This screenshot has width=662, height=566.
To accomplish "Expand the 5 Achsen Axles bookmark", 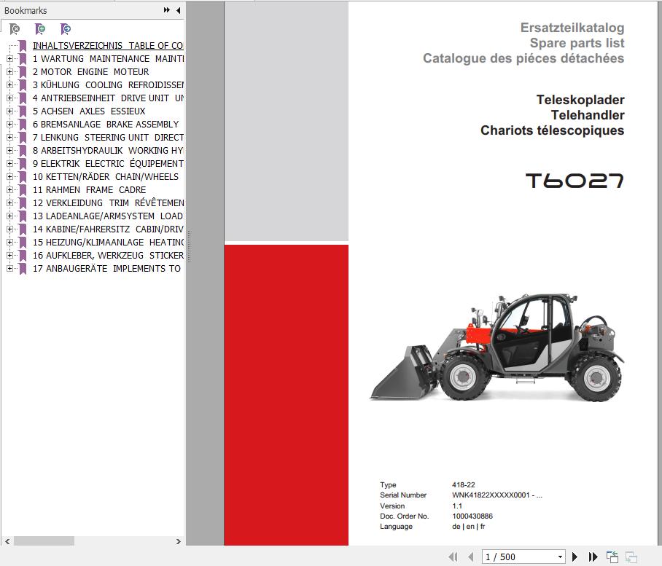I will click(x=9, y=111).
